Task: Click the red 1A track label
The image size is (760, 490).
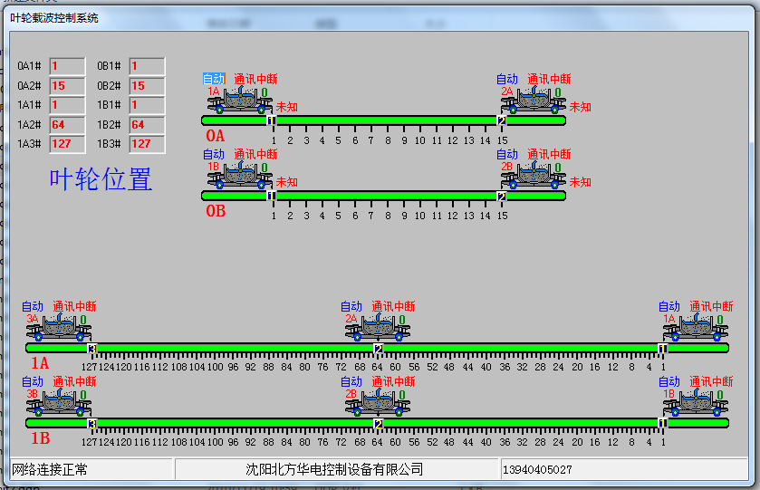Action: point(40,363)
